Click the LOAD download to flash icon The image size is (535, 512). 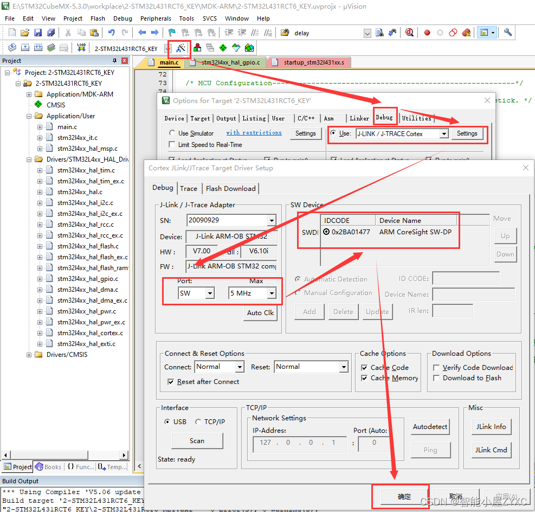[81, 48]
